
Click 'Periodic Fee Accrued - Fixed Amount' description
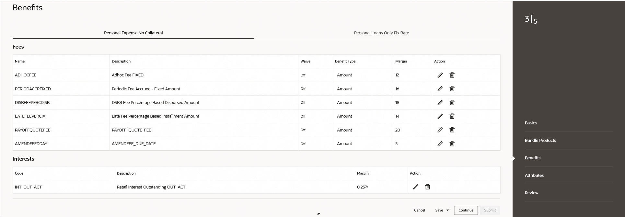tap(146, 89)
